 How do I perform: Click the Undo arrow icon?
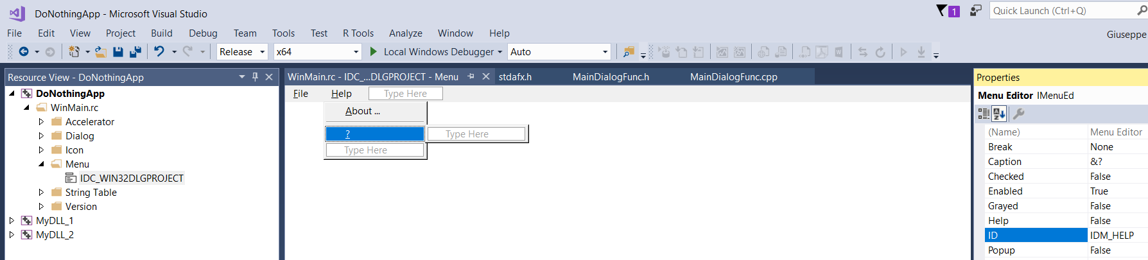(159, 51)
